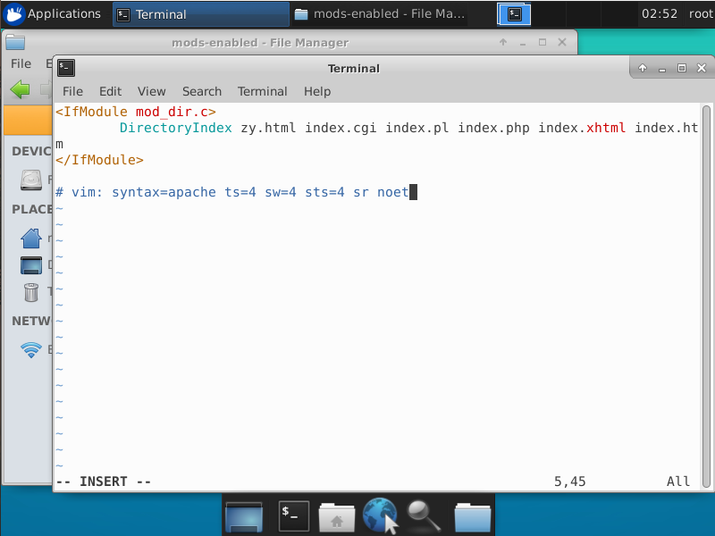Screen dimensions: 715x536
Task: Click index.pl in the DirectoryIndex line
Action: click(417, 128)
